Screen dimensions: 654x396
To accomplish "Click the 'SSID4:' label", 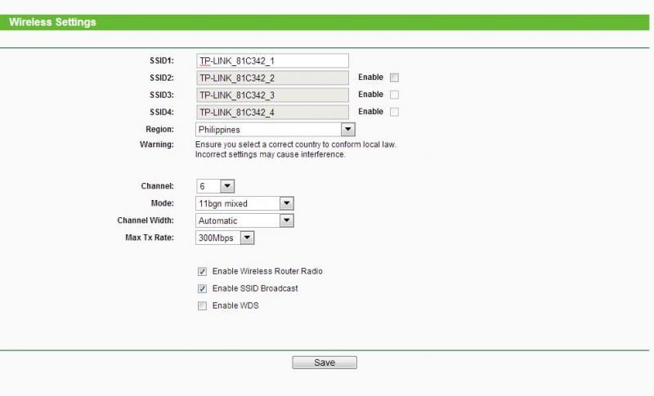I will coord(162,112).
